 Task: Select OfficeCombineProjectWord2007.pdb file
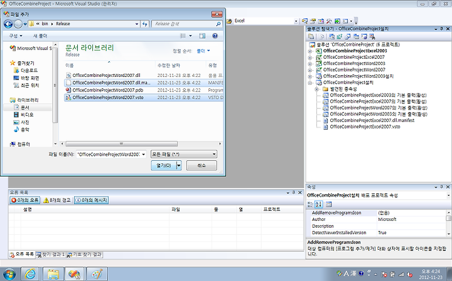coord(143,90)
